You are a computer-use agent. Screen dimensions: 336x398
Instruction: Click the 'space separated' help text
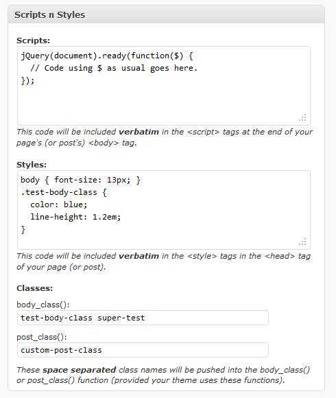tap(79, 370)
